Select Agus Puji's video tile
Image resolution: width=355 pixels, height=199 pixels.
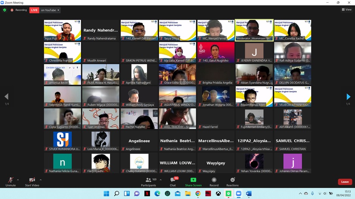pyautogui.click(x=62, y=30)
